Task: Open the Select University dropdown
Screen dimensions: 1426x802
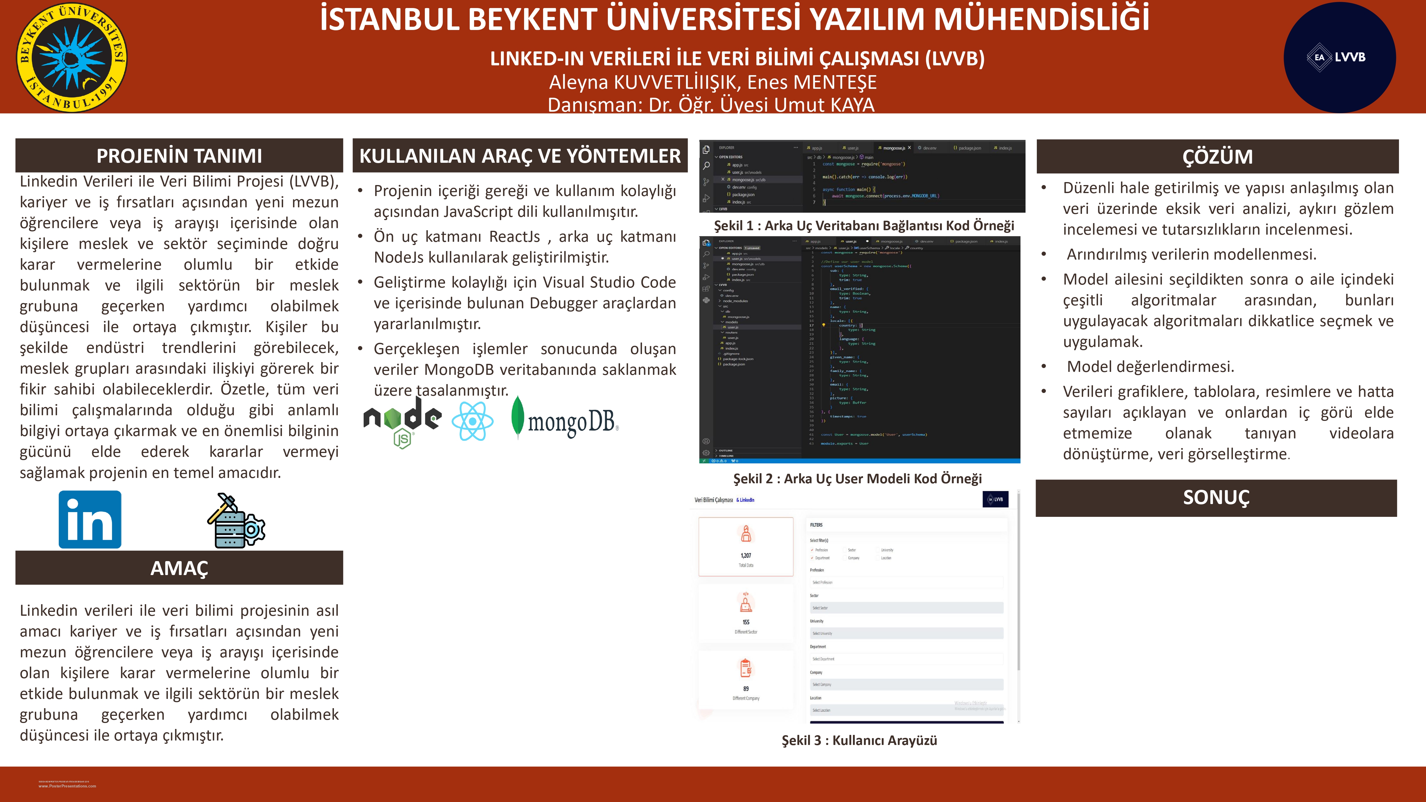Action: point(907,634)
